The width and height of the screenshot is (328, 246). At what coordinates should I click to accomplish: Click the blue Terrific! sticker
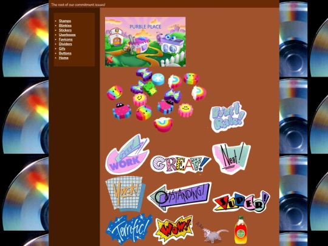point(129,229)
